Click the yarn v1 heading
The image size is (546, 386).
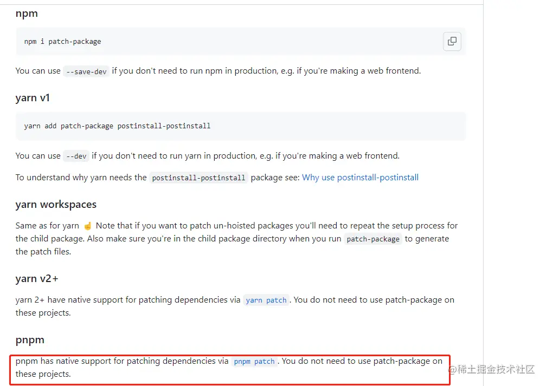tap(33, 98)
